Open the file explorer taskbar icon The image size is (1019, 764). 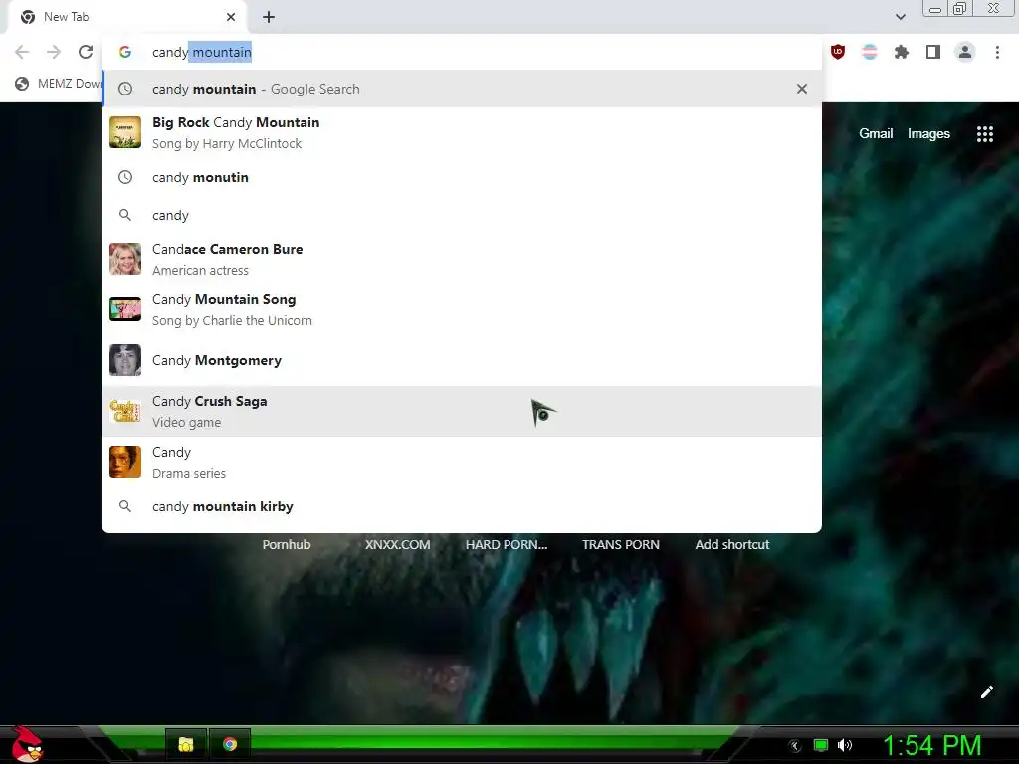[186, 744]
